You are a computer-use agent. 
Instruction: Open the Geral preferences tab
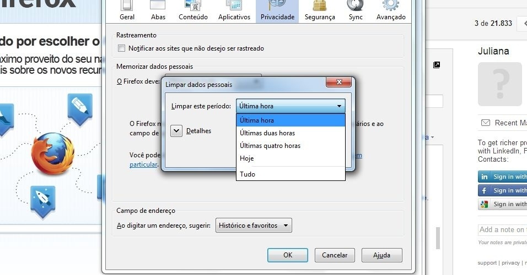click(127, 12)
